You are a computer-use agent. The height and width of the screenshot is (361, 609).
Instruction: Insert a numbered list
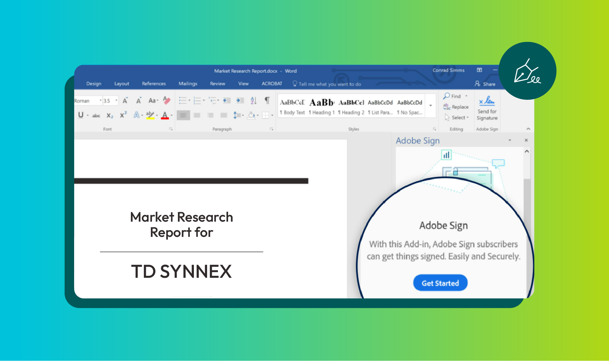[x=197, y=100]
